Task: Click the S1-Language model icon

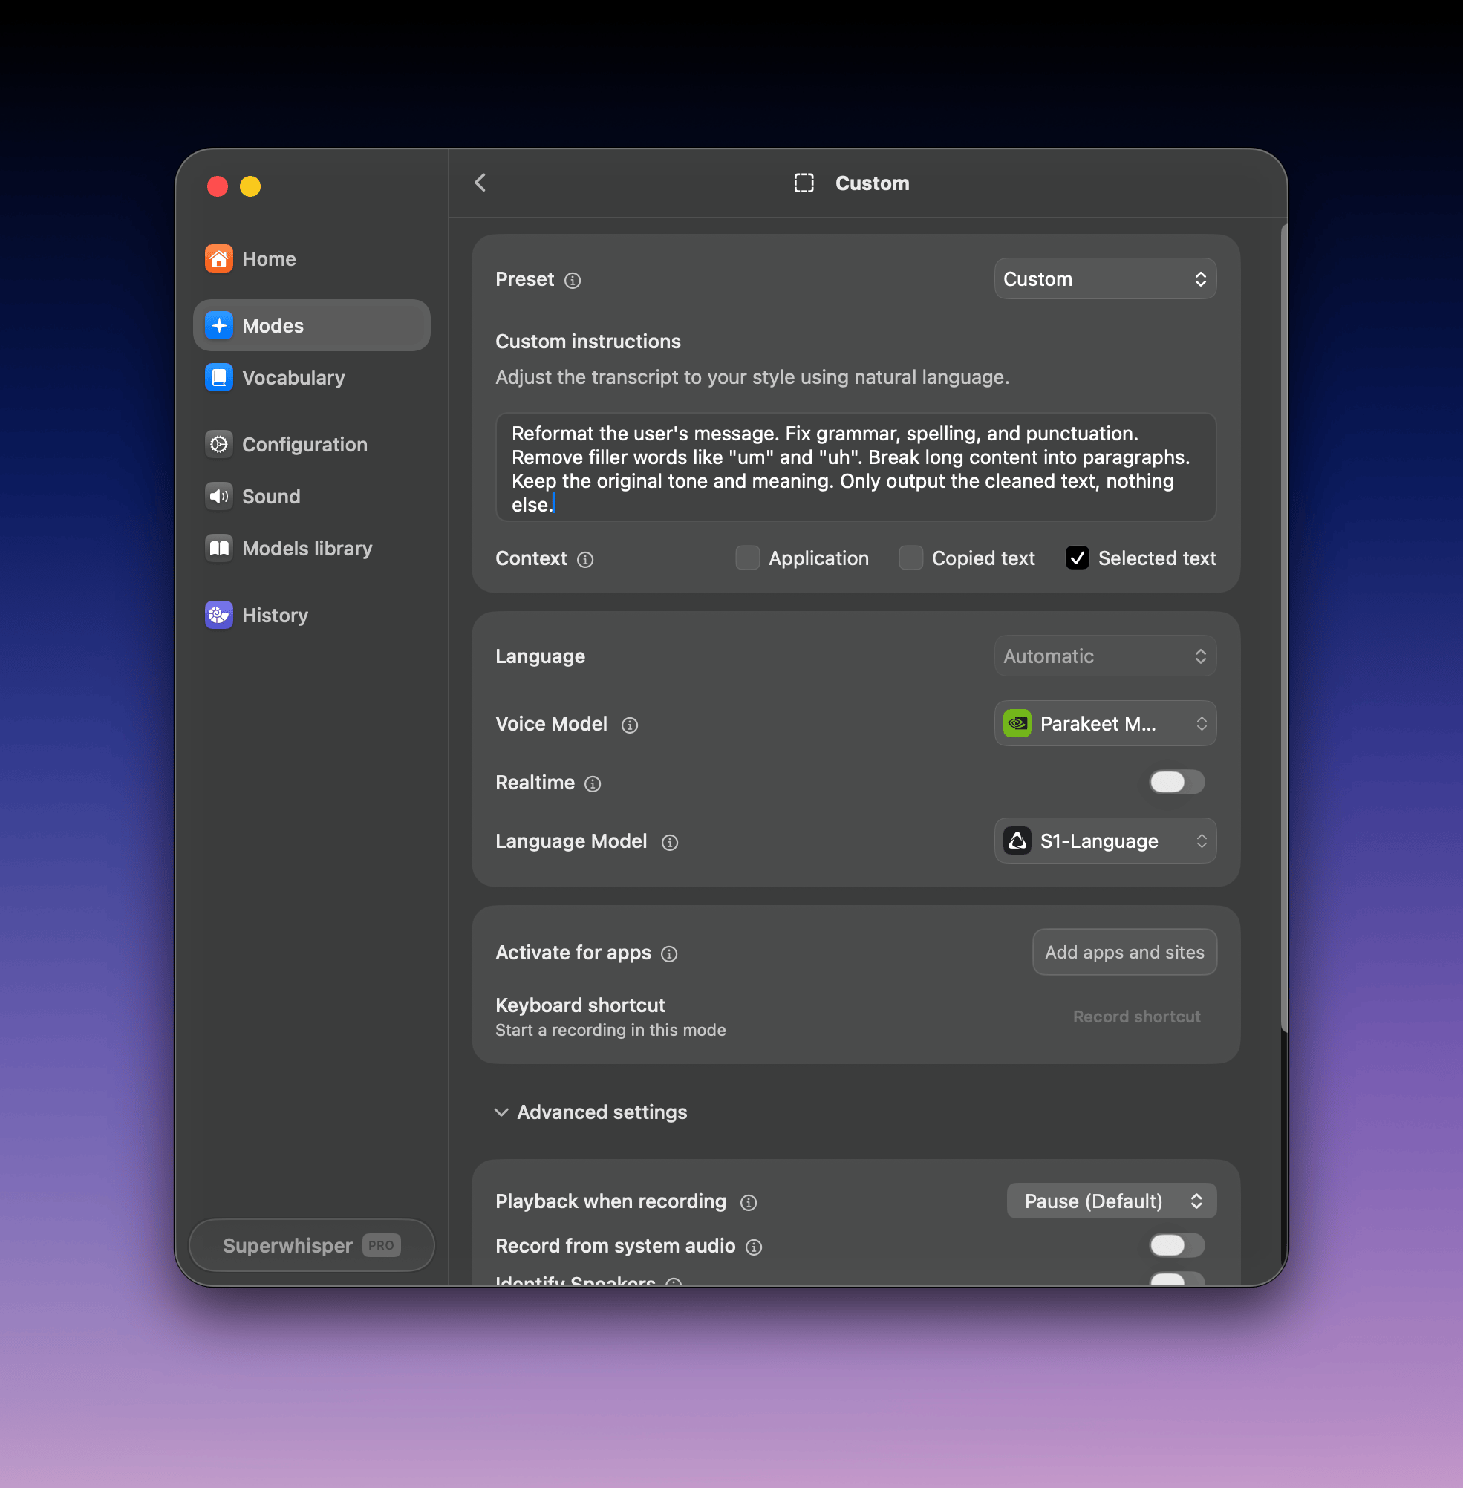Action: click(x=1017, y=841)
